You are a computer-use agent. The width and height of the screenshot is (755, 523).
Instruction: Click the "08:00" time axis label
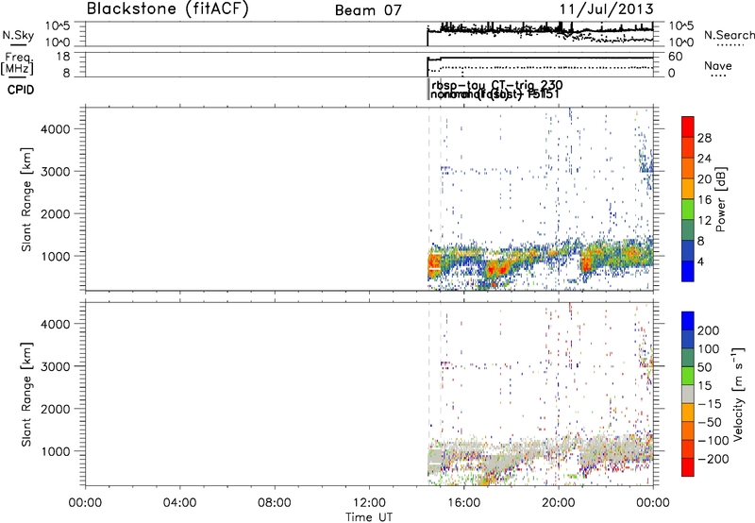pyautogui.click(x=274, y=503)
